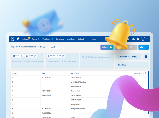Expand the More dropdown
Viewport: 159px width, 118px height.
tap(95, 39)
